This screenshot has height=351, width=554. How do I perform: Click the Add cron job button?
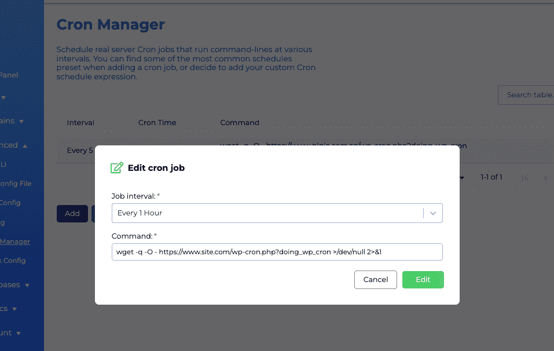(x=72, y=214)
